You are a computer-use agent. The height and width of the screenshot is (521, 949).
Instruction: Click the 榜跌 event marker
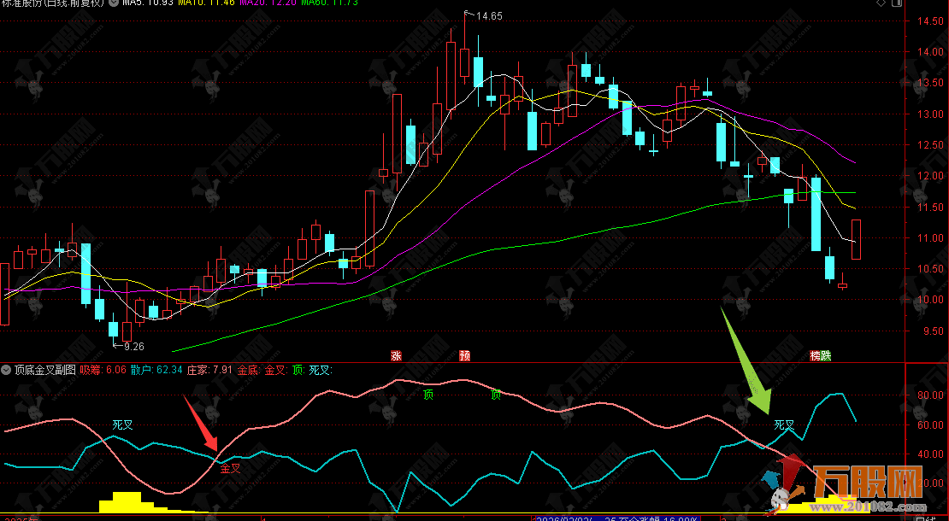[x=821, y=355]
